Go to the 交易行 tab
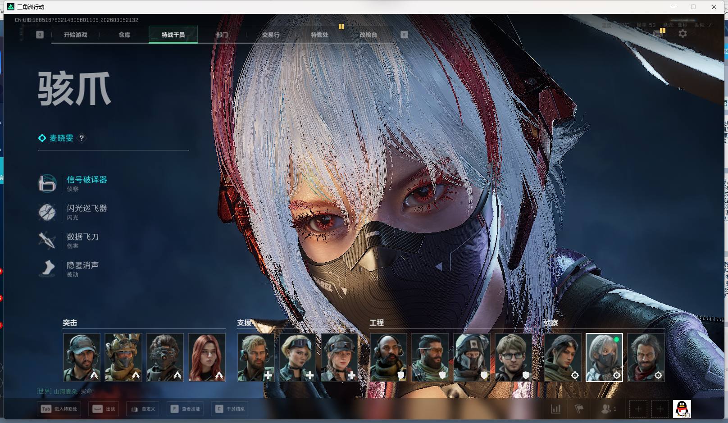 [271, 35]
